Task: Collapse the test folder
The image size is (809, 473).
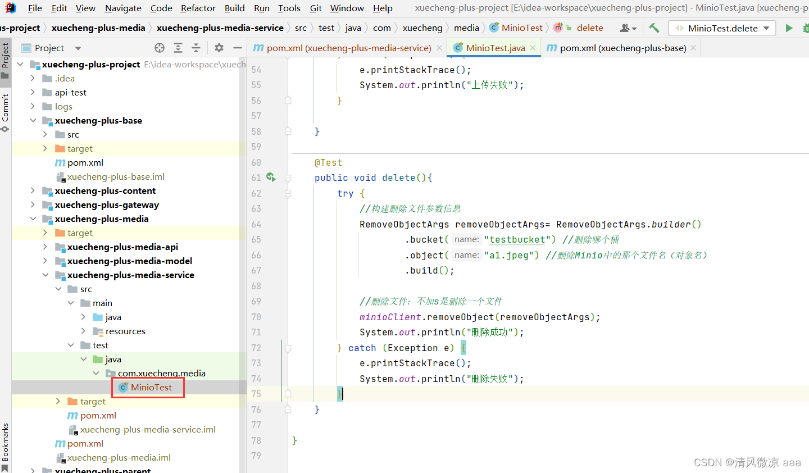Action: click(71, 345)
